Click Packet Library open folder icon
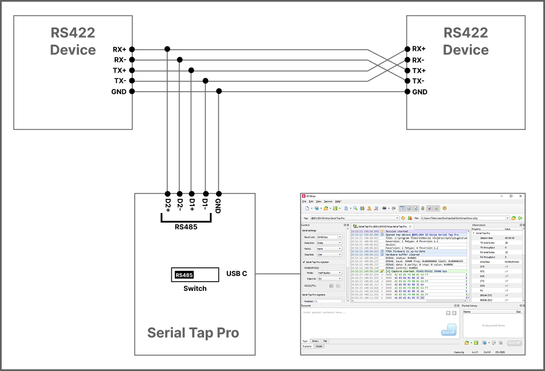The image size is (545, 371). click(x=466, y=343)
